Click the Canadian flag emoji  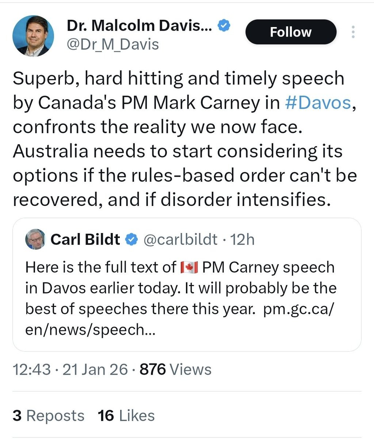point(189,268)
